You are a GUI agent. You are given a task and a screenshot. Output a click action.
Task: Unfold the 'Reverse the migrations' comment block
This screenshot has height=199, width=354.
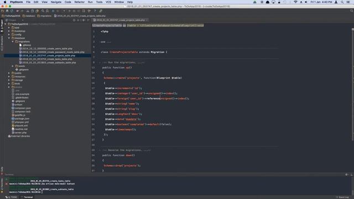click(100, 150)
